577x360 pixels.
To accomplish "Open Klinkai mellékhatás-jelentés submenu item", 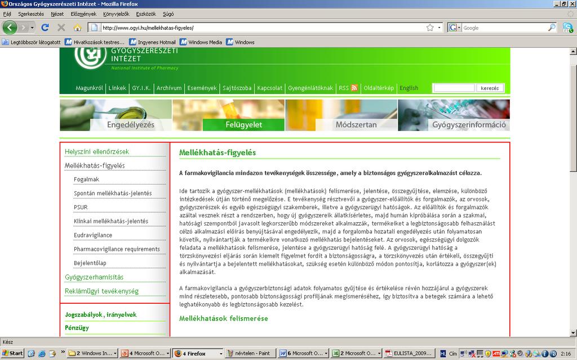I will (x=111, y=221).
